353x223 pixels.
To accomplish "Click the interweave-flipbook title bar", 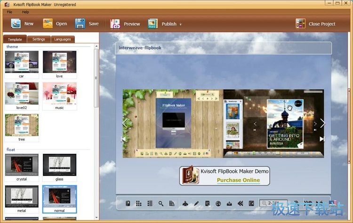I will (x=223, y=48).
